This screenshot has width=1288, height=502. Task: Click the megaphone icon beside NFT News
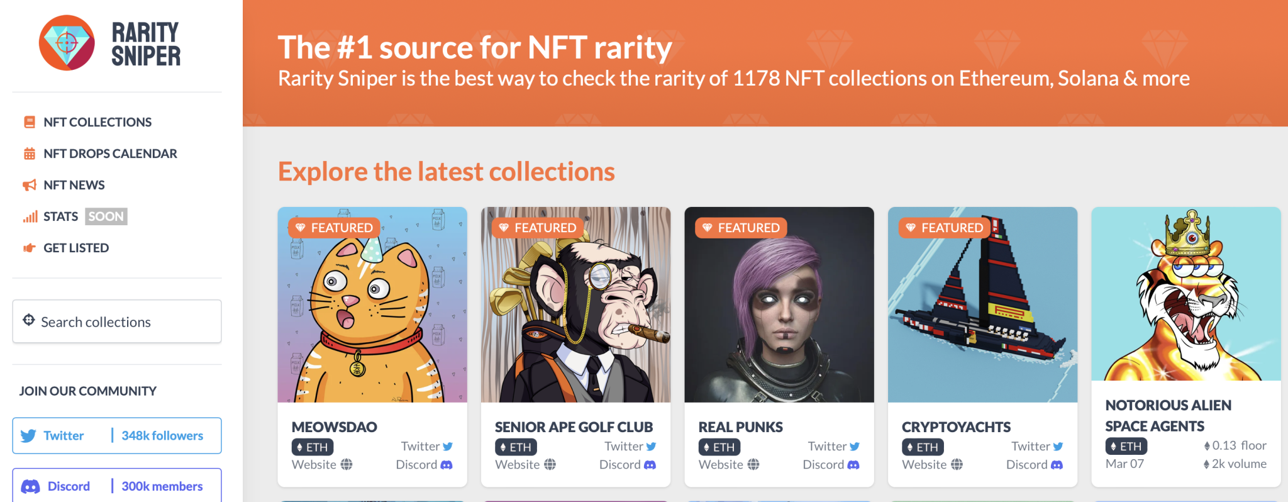tap(29, 184)
